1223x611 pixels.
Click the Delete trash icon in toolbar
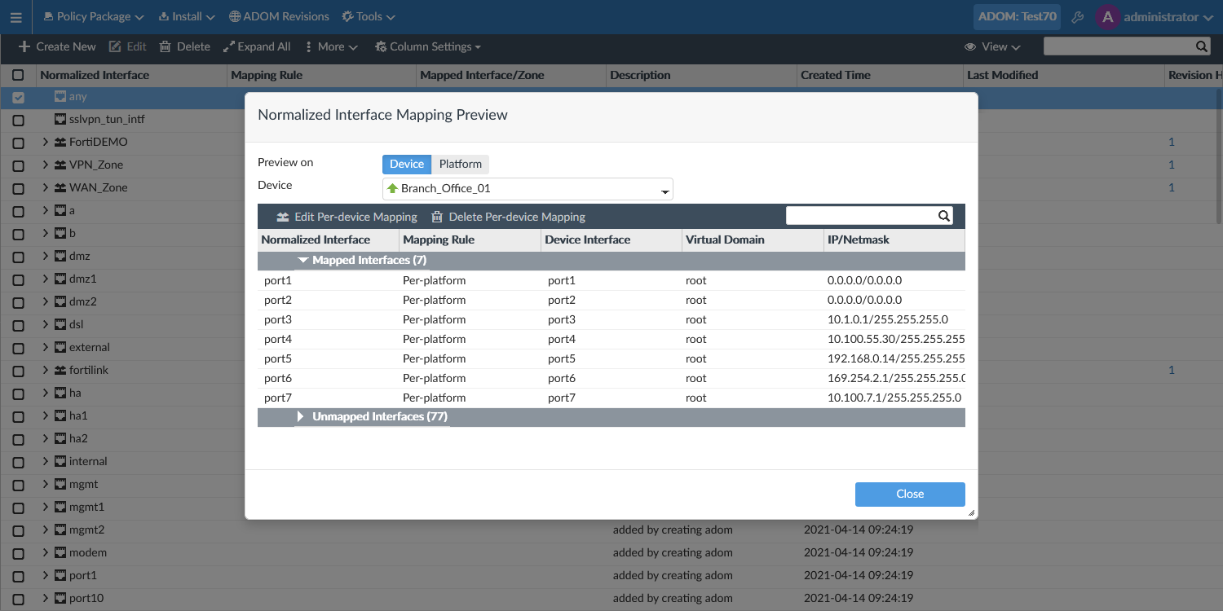click(166, 46)
